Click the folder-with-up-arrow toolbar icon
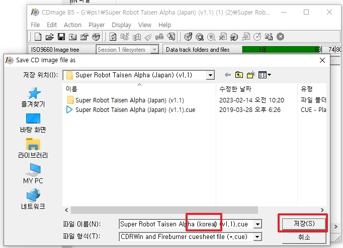 coord(72,37)
